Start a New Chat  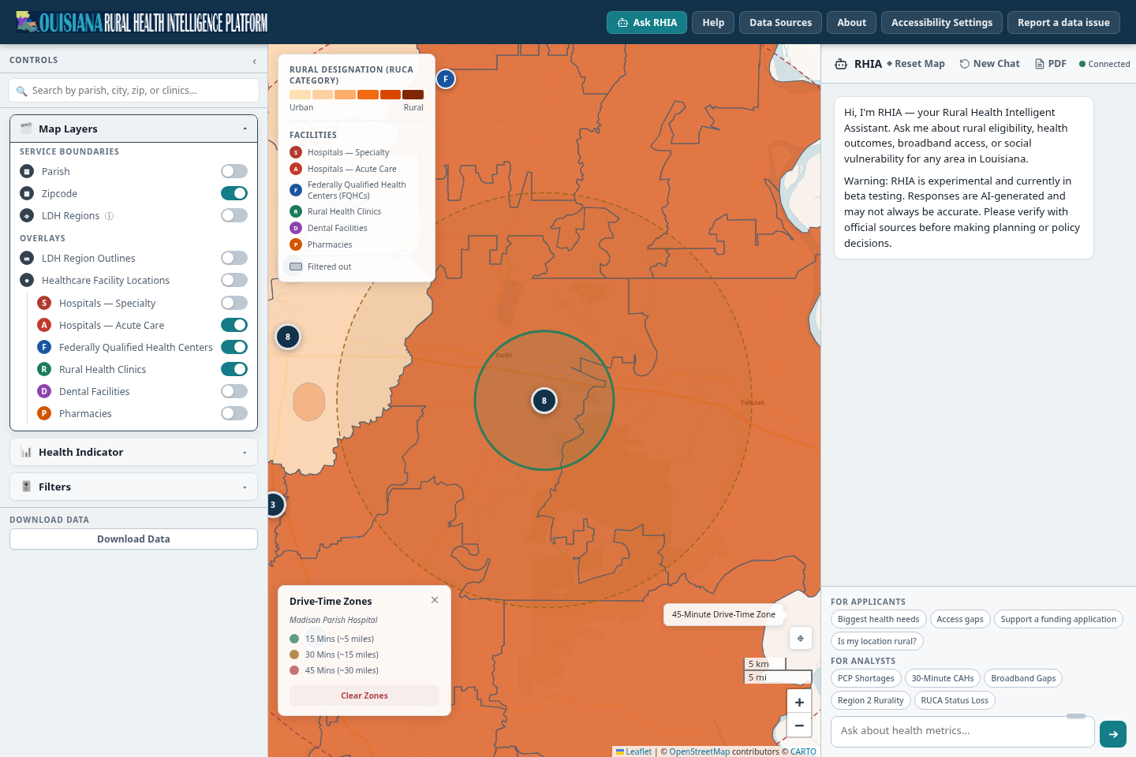pyautogui.click(x=990, y=64)
